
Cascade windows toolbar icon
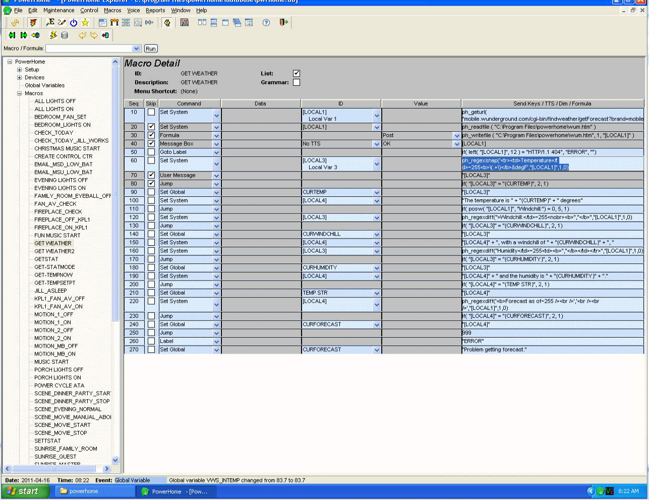click(237, 22)
